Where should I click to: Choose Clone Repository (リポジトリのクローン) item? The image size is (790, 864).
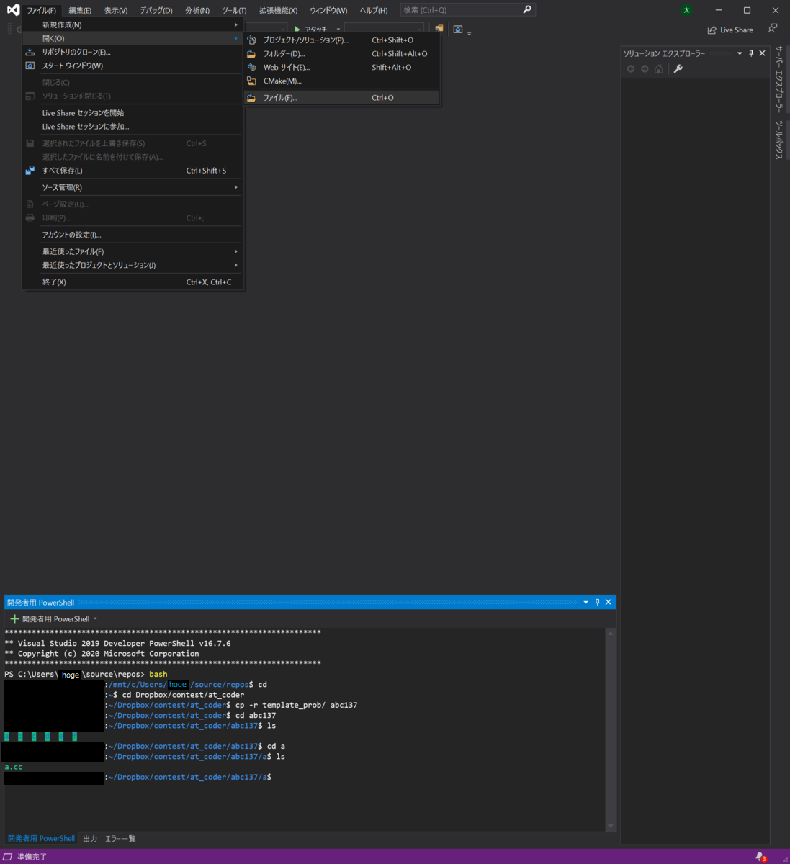point(133,52)
